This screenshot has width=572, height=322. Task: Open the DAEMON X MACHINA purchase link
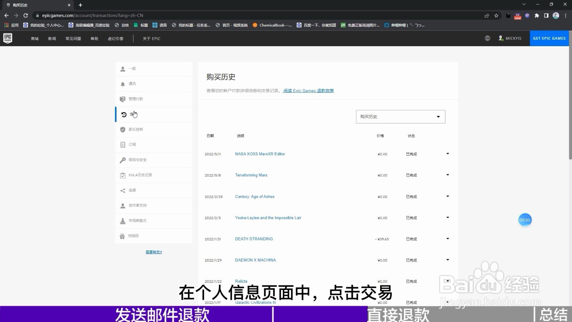(x=255, y=260)
